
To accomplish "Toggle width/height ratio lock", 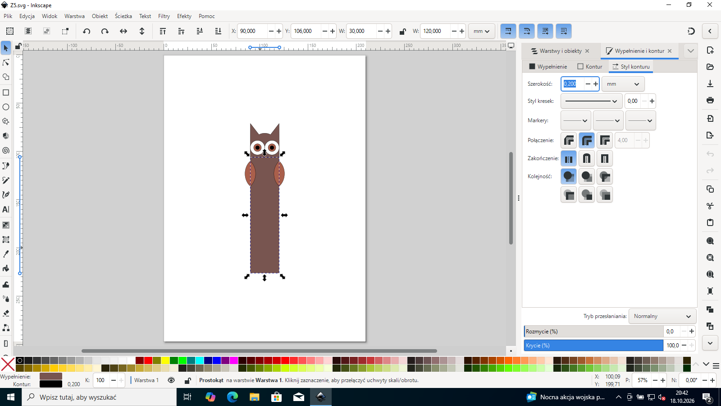I will click(402, 31).
